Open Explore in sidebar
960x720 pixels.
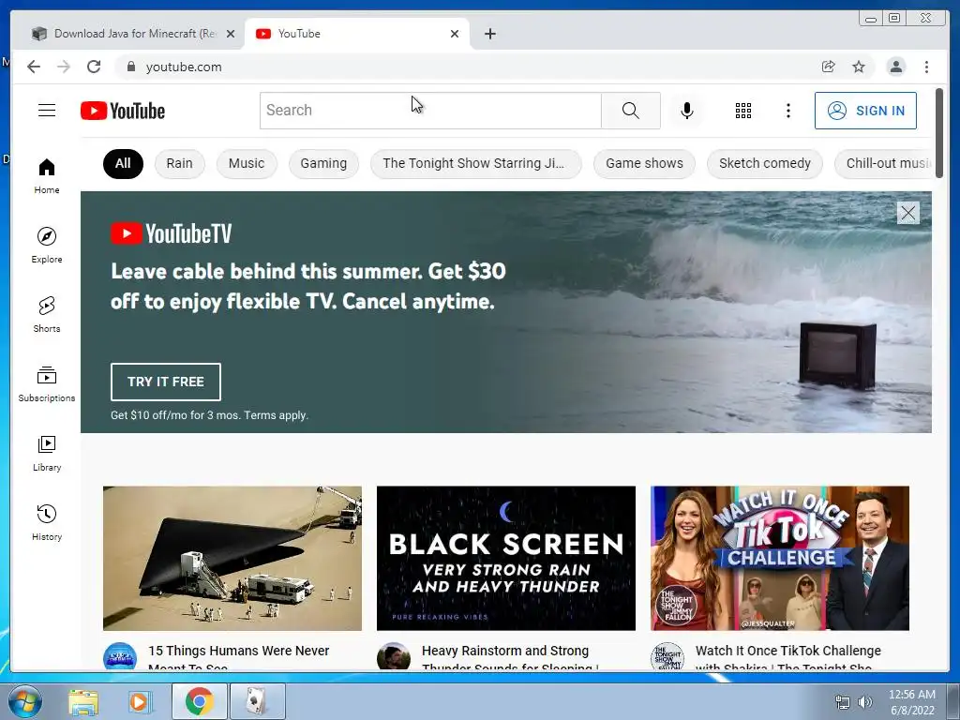(x=47, y=245)
